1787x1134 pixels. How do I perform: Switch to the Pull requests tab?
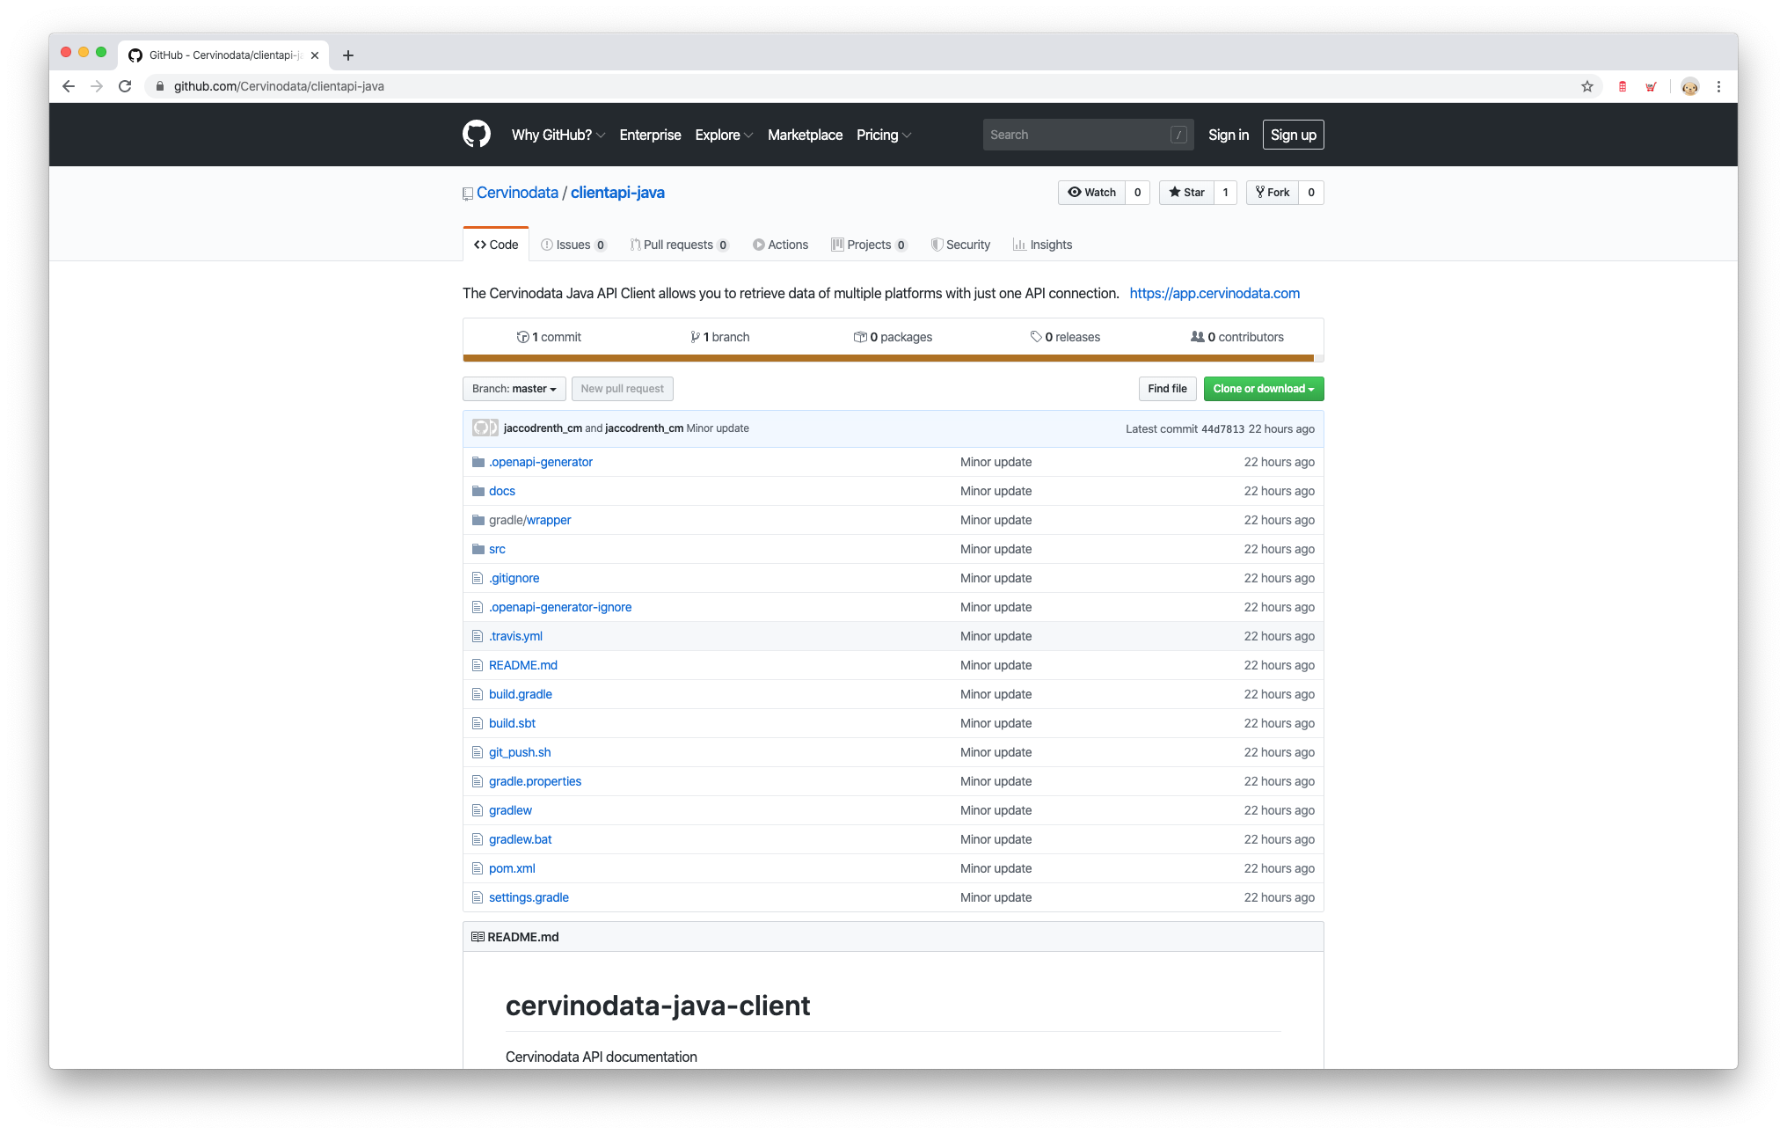coord(679,245)
